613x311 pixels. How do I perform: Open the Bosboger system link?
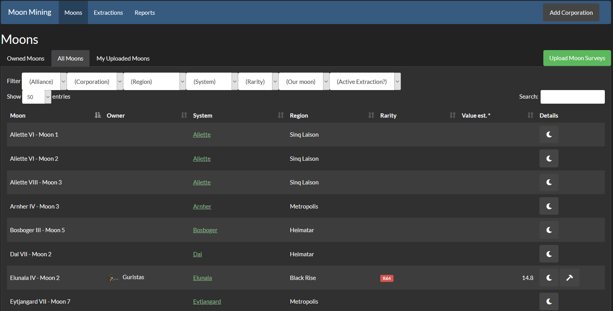point(205,230)
